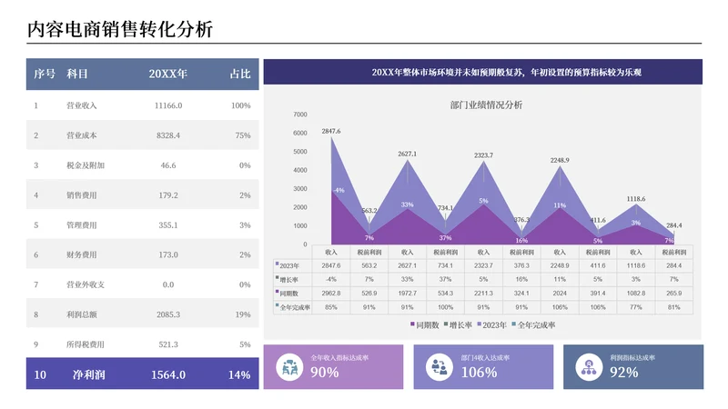The image size is (728, 409).
Task: Click the meeting icon on 全年收入指标达成率 card
Action: point(289,367)
